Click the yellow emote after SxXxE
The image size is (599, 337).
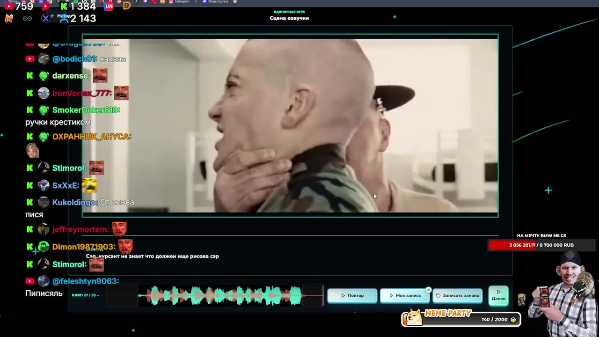point(89,185)
